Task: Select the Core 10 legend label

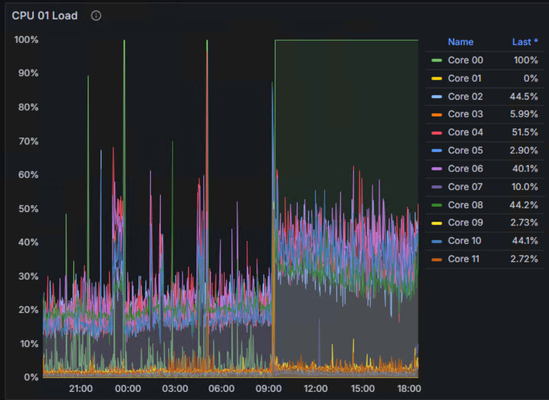Action: (x=464, y=241)
